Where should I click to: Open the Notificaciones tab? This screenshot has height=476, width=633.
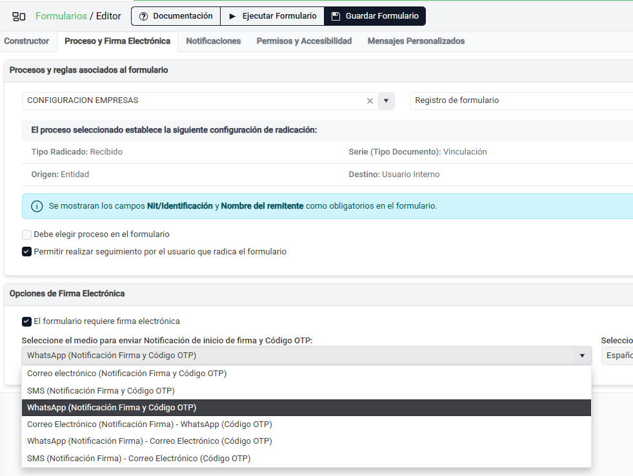pos(213,41)
